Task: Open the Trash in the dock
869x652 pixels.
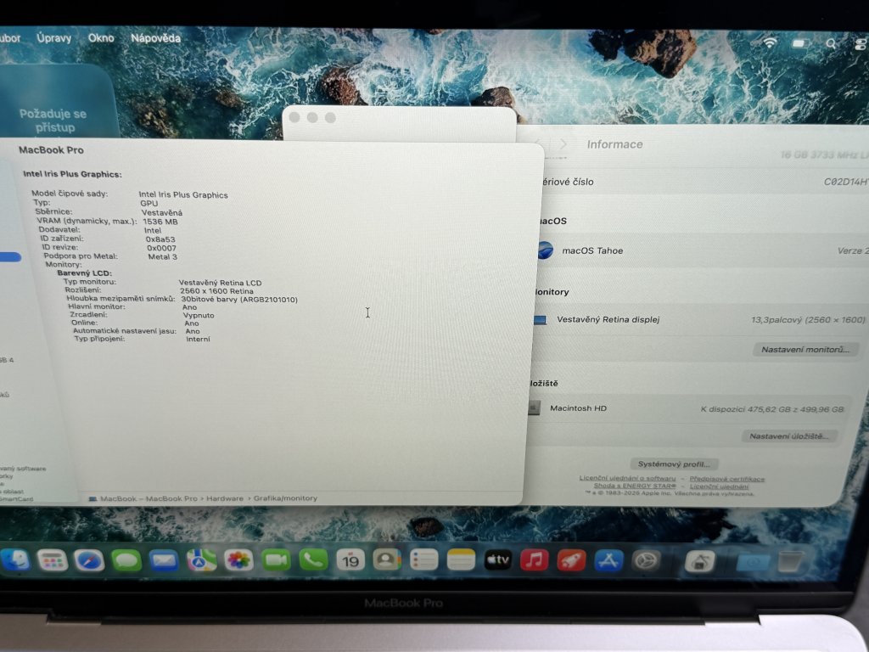Action: (790, 561)
